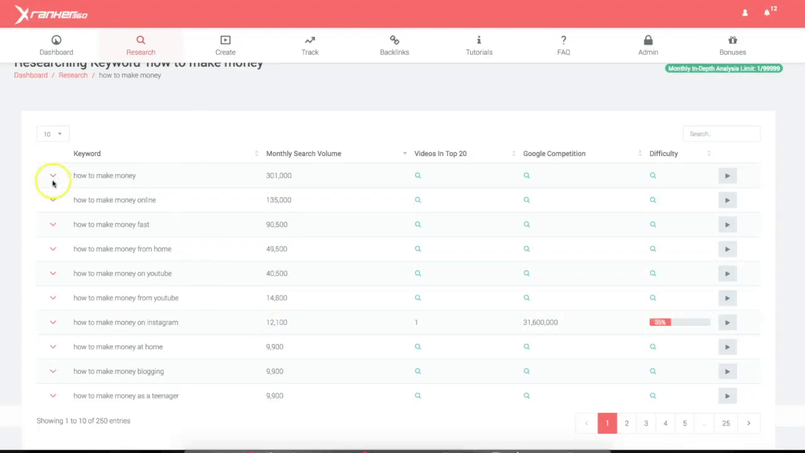Image resolution: width=805 pixels, height=453 pixels.
Task: Open the FAQ nav item
Action: (563, 45)
